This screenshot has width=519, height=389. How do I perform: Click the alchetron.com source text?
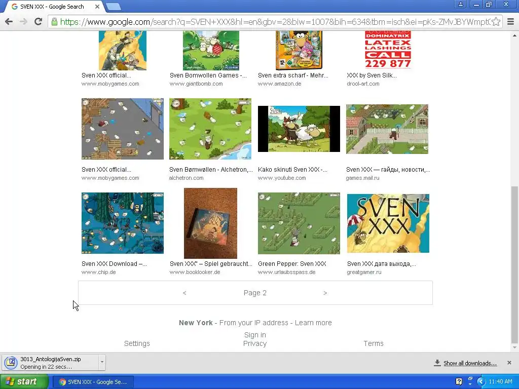click(187, 178)
